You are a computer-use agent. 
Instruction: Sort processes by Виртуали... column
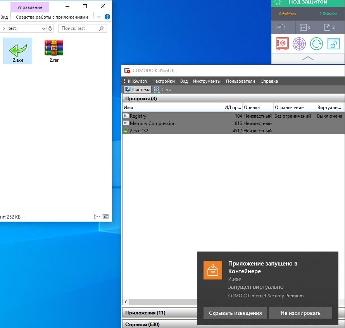coord(329,108)
